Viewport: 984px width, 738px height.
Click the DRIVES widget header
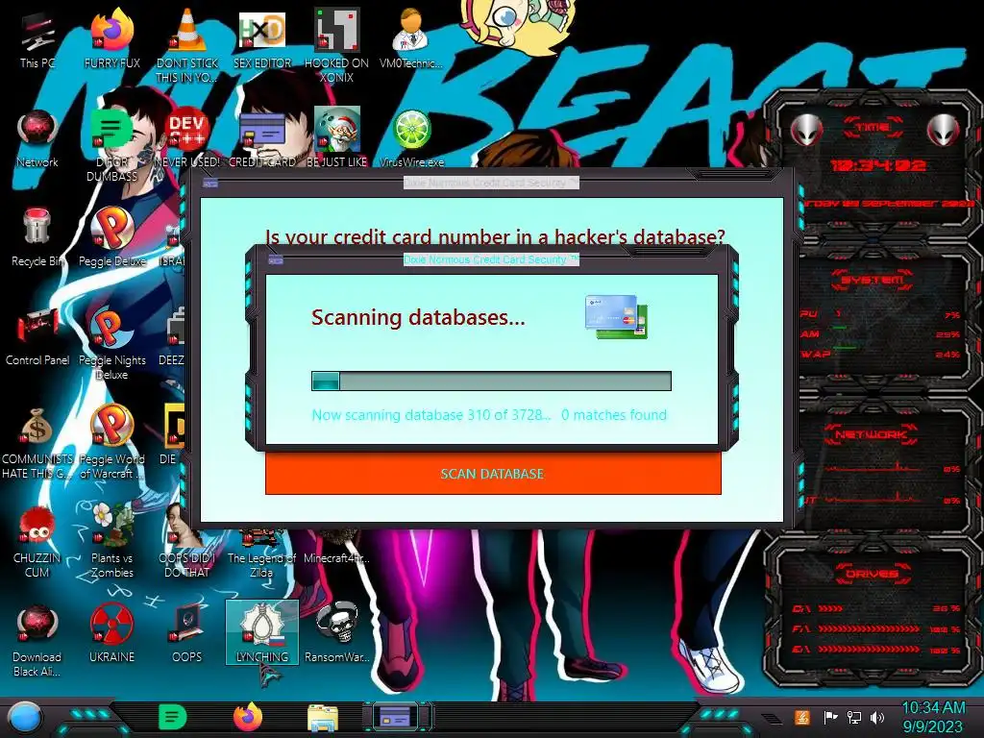point(873,574)
